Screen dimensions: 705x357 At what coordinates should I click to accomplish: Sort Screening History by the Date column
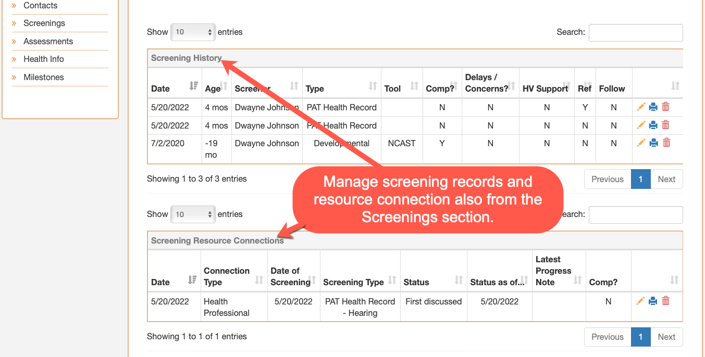coord(175,83)
